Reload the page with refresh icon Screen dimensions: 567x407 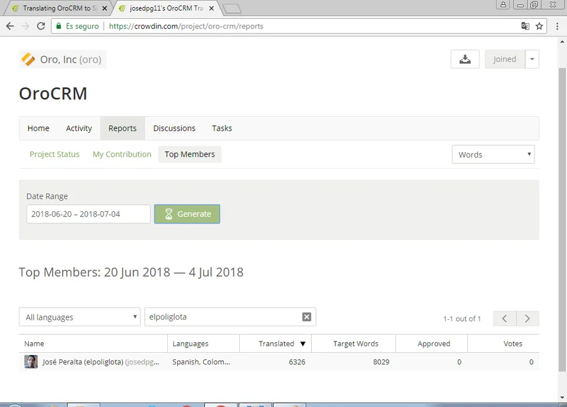pos(41,26)
